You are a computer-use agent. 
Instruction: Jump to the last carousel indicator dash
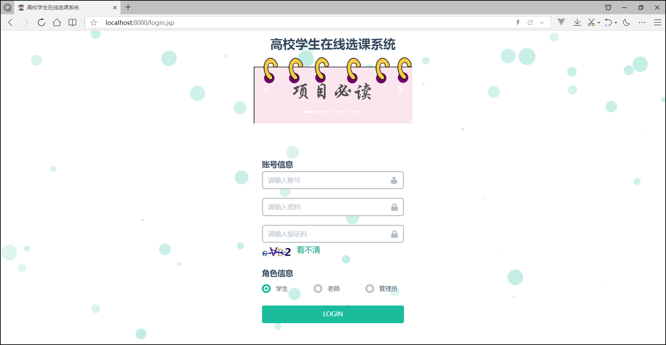tap(357, 112)
